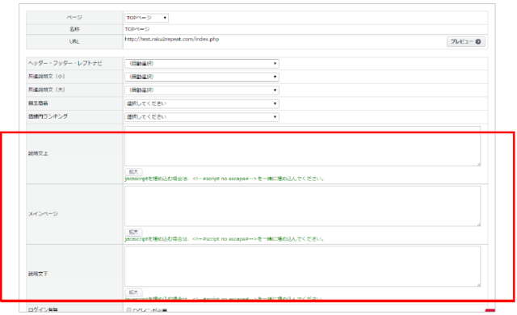The width and height of the screenshot is (517, 315).
Task: Click the 拡大 button under 説明文上
Action: pyautogui.click(x=133, y=172)
